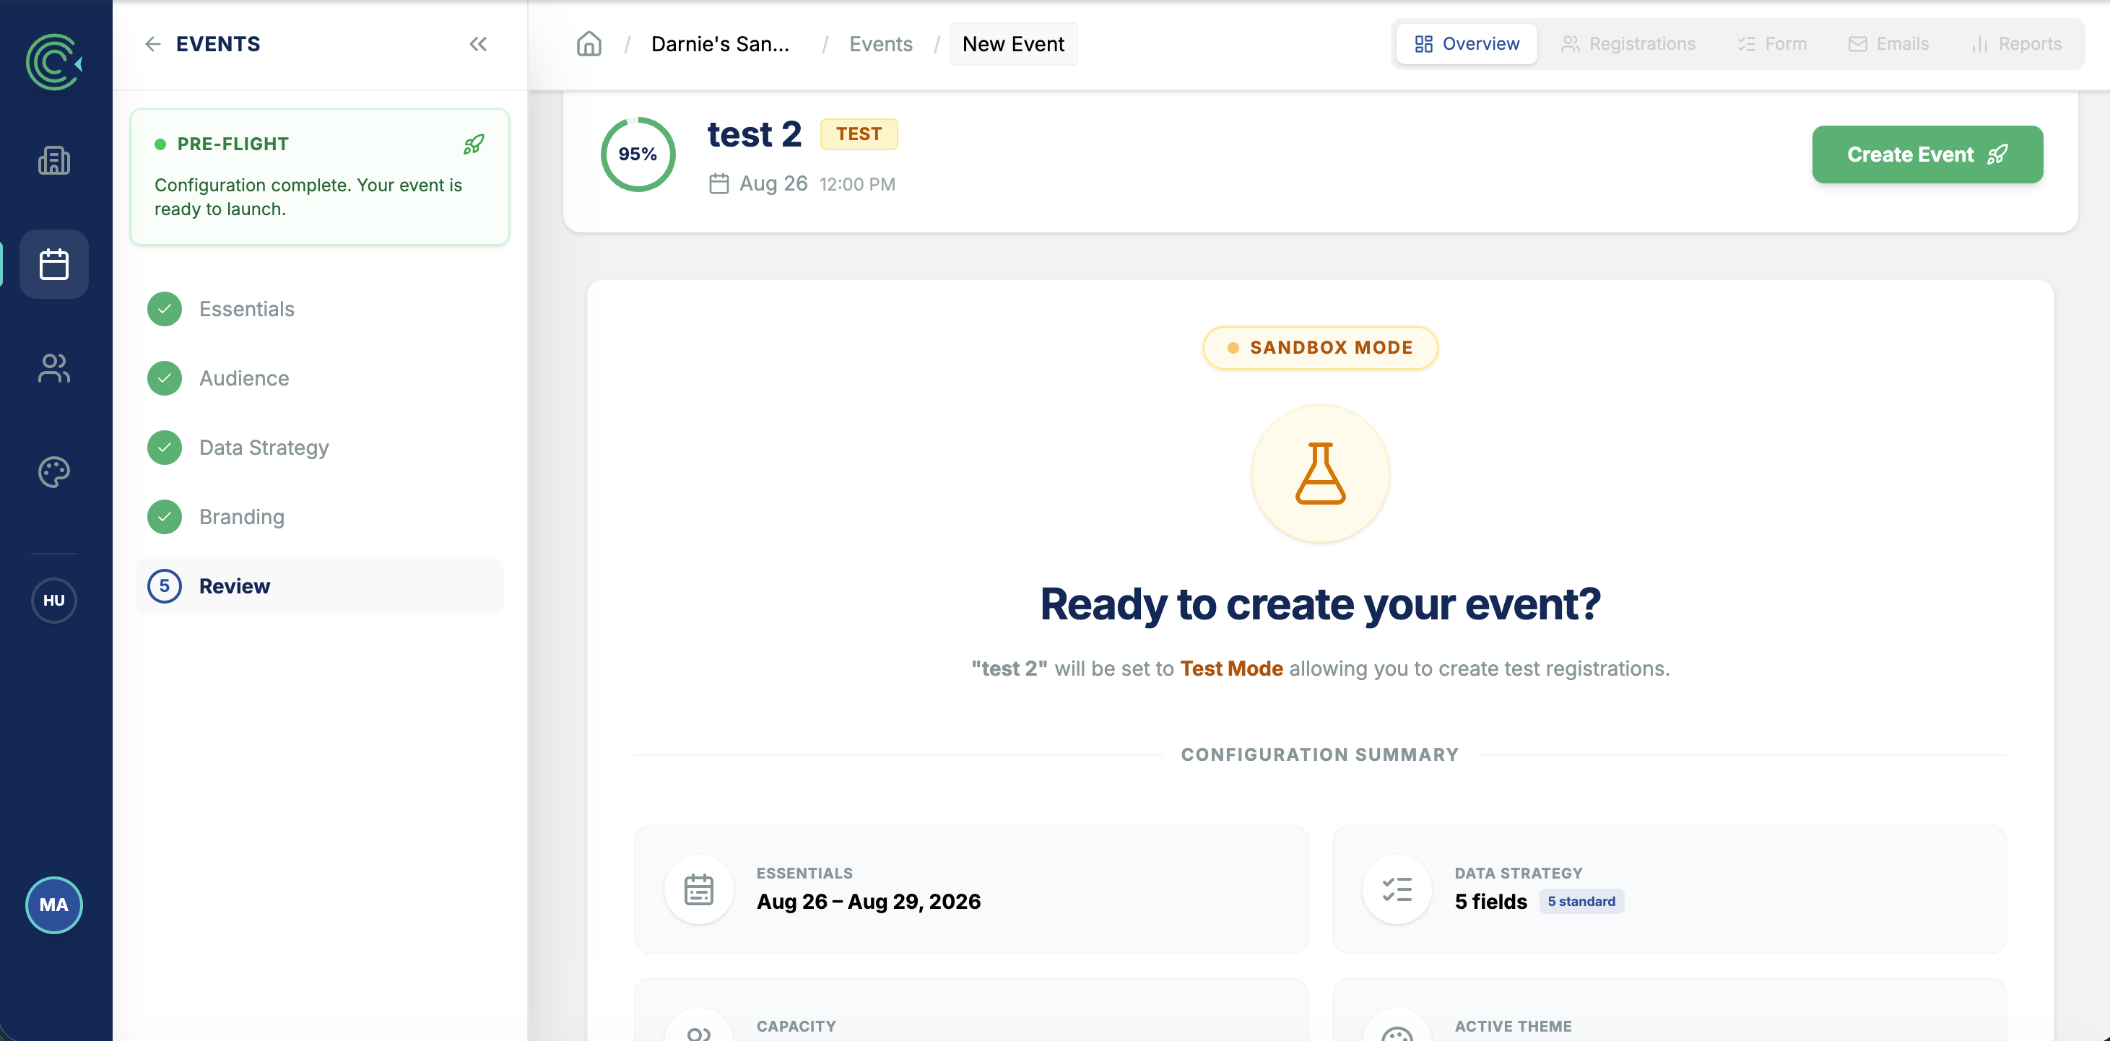Click the Configuration Summary heading

click(1319, 755)
